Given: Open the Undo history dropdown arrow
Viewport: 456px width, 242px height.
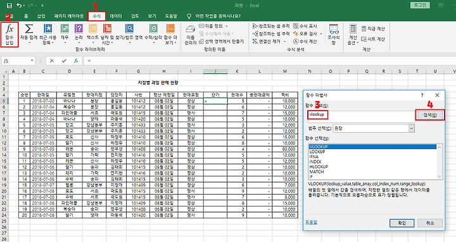Looking at the screenshot, I should point(24,6).
